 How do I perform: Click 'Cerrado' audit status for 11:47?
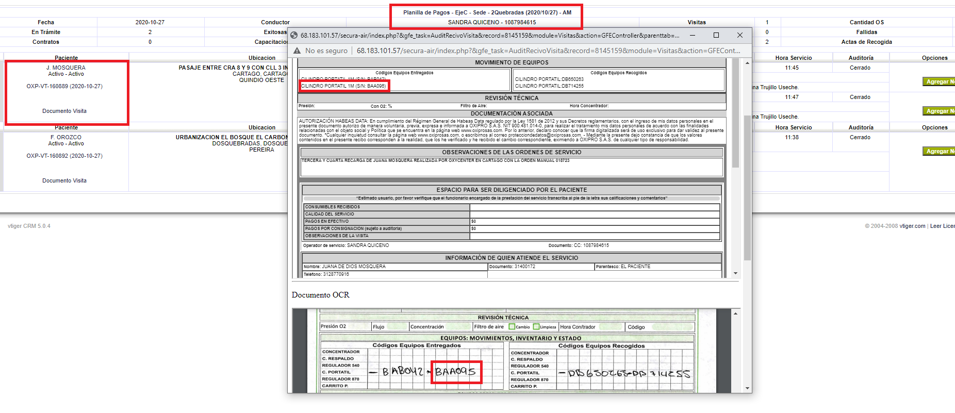[x=860, y=97]
